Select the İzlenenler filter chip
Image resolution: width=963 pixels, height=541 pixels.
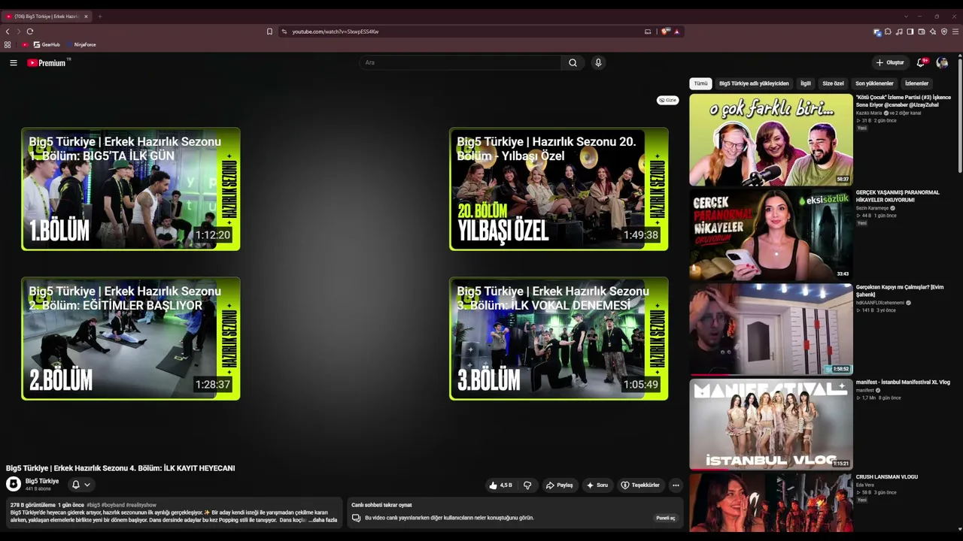[916, 83]
